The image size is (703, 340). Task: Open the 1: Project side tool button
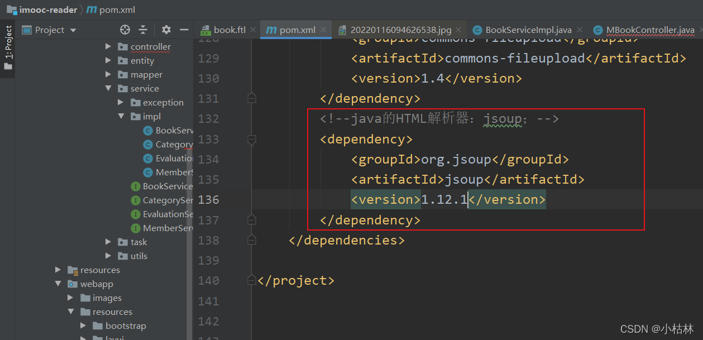[8, 47]
